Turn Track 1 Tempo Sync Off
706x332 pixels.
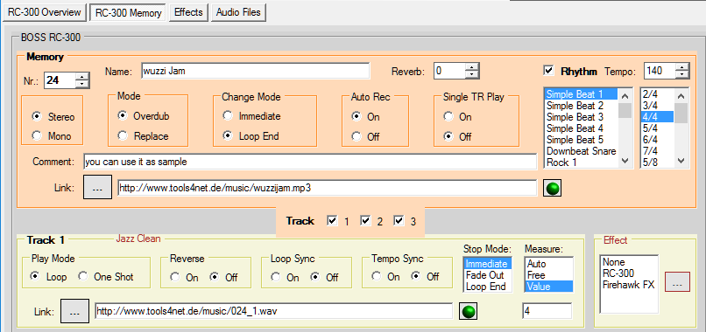point(415,277)
